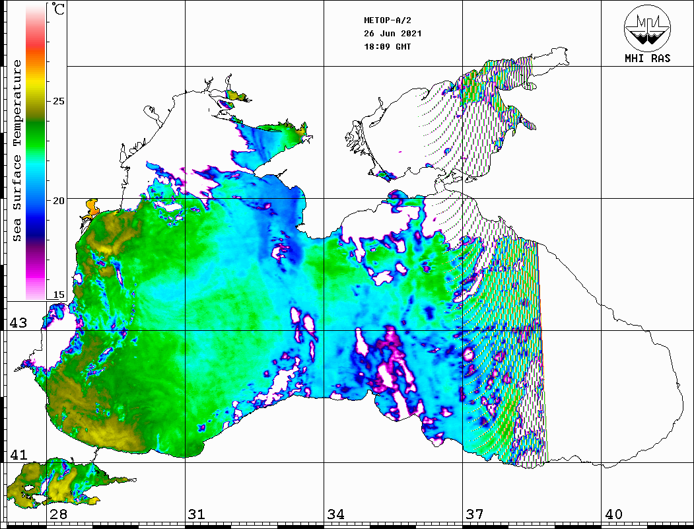Click longitude label '31'
The width and height of the screenshot is (694, 529).
pyautogui.click(x=197, y=514)
